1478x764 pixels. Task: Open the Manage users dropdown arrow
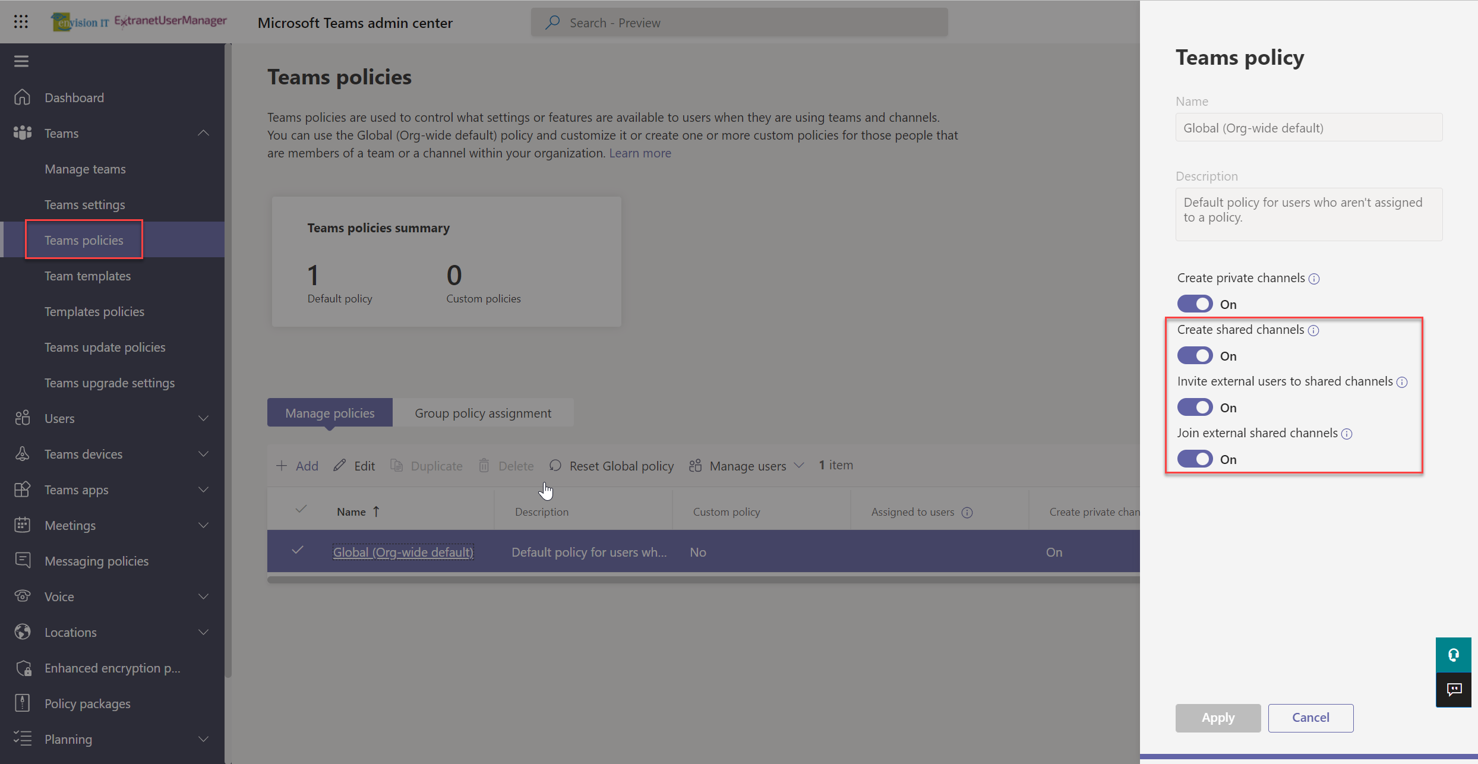pos(799,465)
